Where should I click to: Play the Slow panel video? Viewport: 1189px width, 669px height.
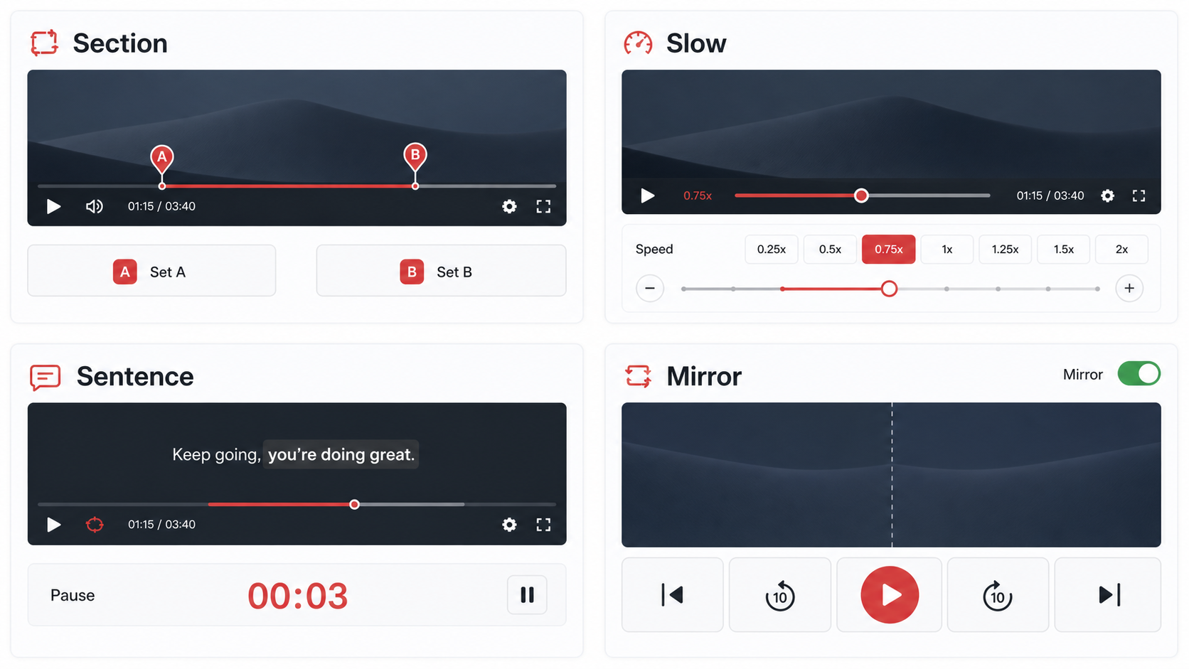647,196
